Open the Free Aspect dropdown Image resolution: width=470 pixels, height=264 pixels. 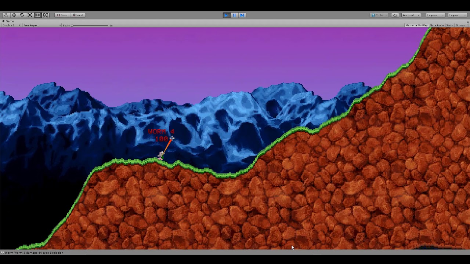point(41,25)
